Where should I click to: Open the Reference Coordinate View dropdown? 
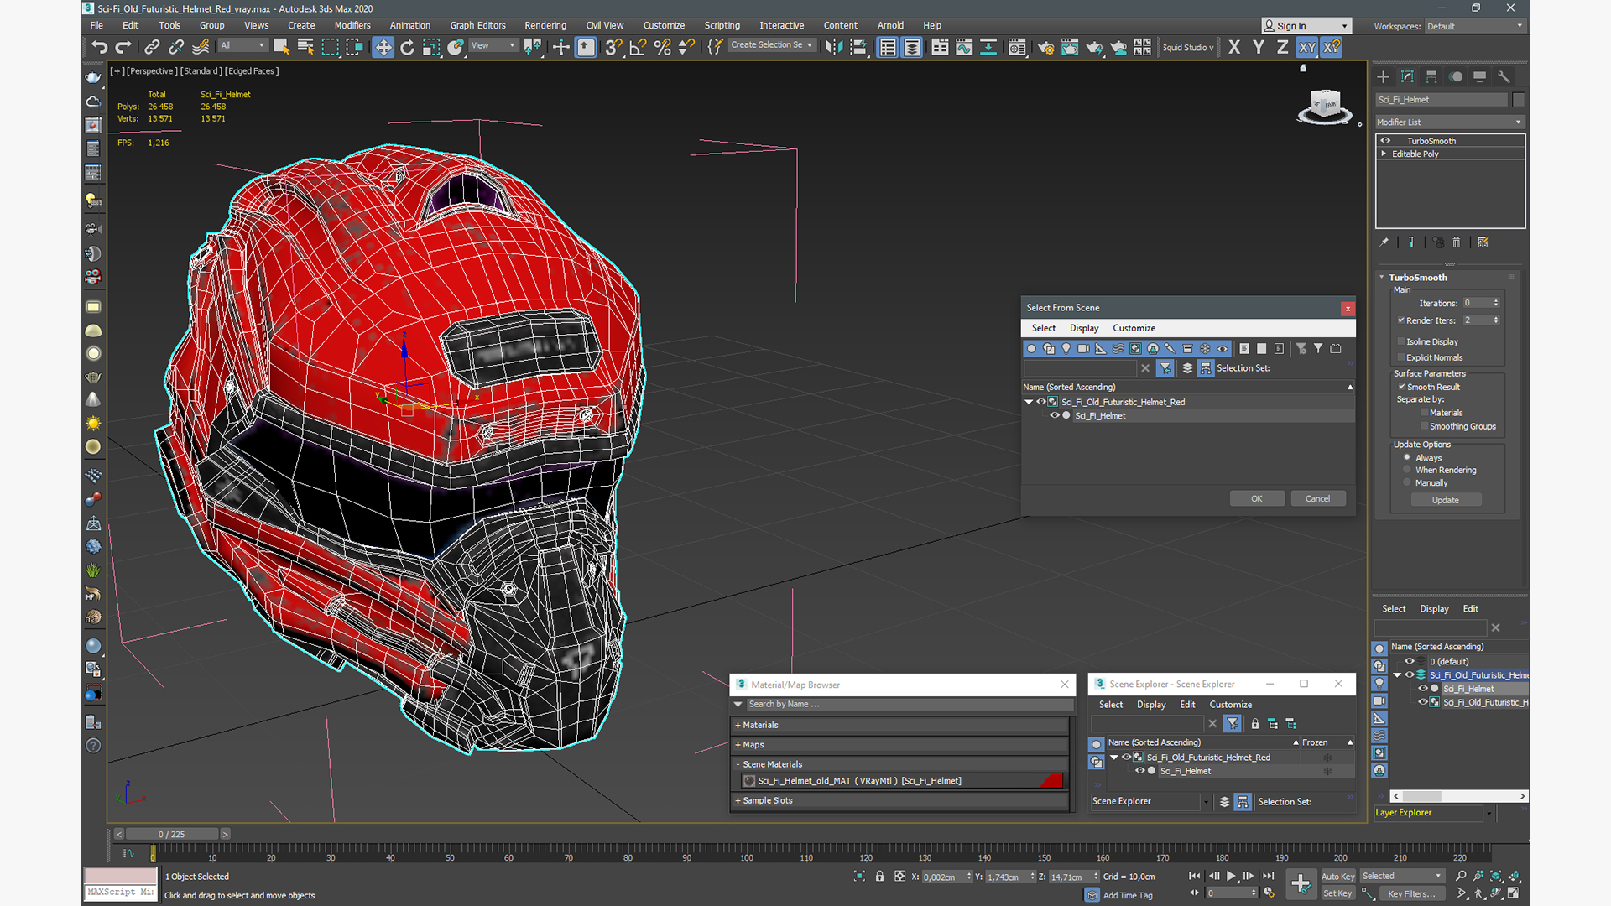pos(493,45)
